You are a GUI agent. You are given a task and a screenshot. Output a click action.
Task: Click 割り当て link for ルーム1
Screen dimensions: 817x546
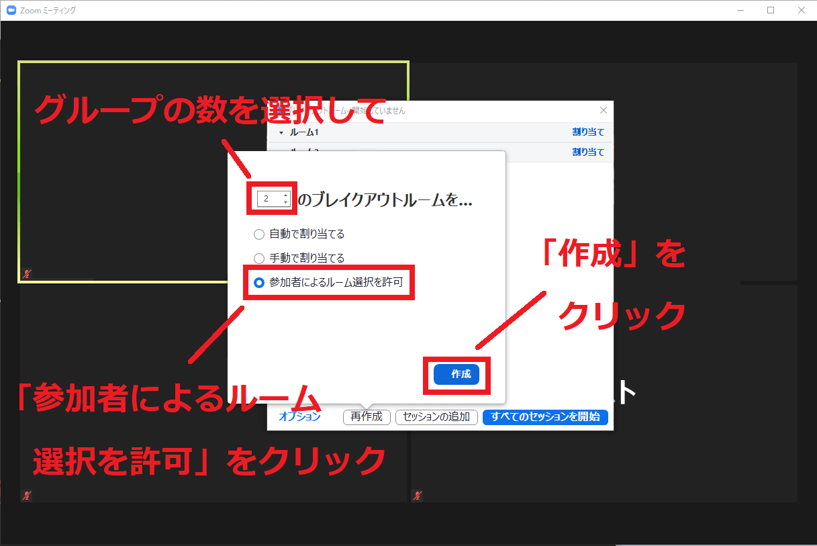coord(588,133)
